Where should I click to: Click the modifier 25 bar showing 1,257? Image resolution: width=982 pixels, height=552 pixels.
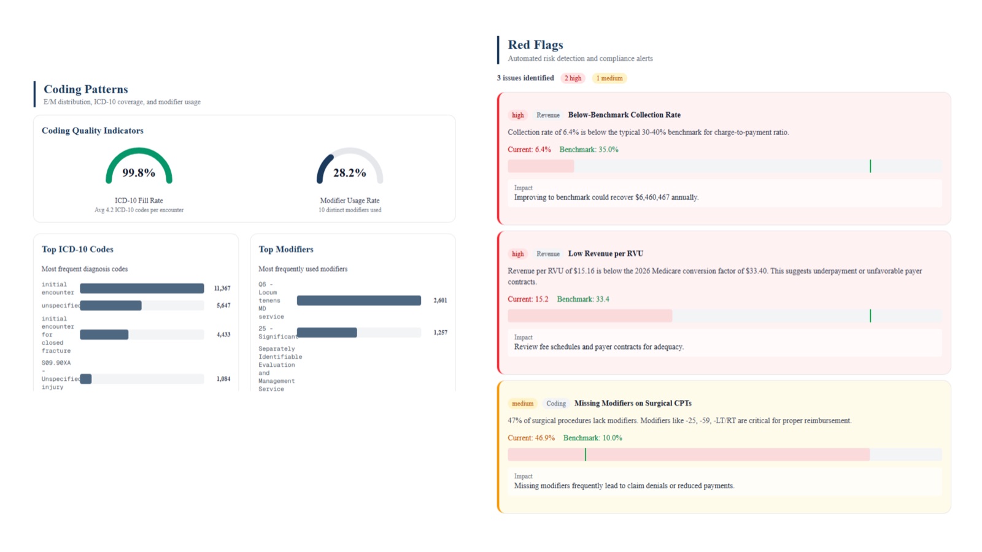359,332
